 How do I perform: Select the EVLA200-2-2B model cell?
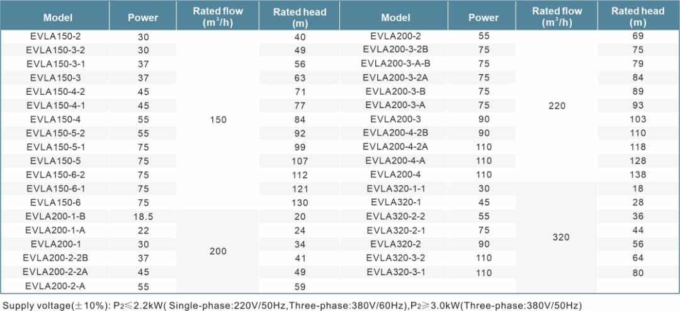point(54,258)
